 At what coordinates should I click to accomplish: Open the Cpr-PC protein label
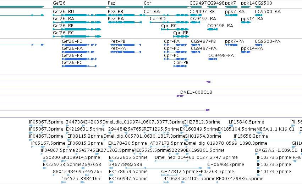pyautogui.click(x=171, y=56)
